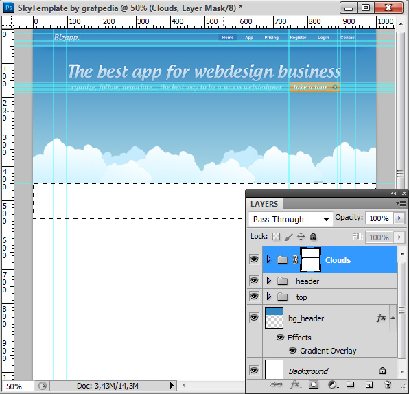
Task: Add a layer mask
Action: click(x=314, y=384)
